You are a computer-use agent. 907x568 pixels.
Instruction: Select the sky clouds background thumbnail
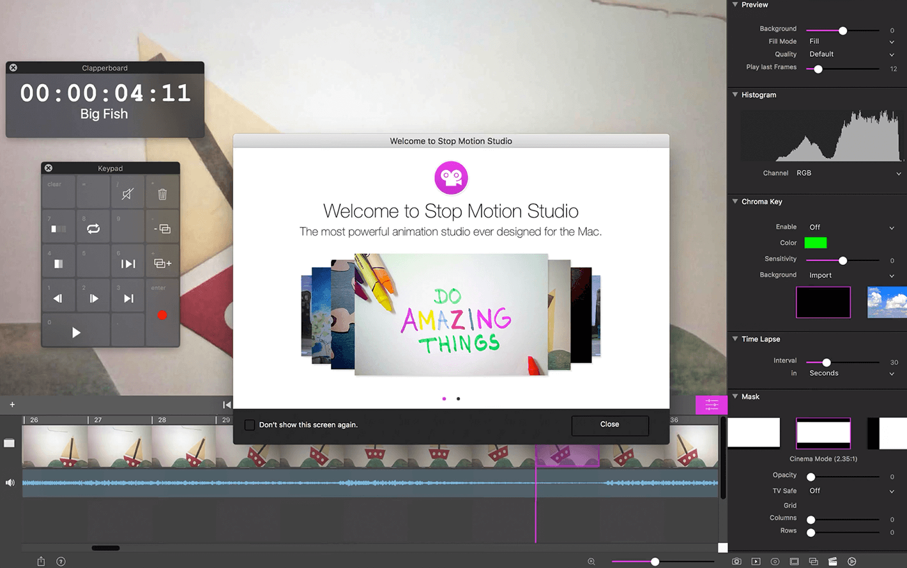[887, 302]
